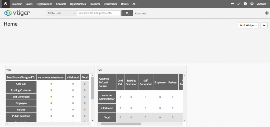Select Total column header in test widget

tap(85, 77)
